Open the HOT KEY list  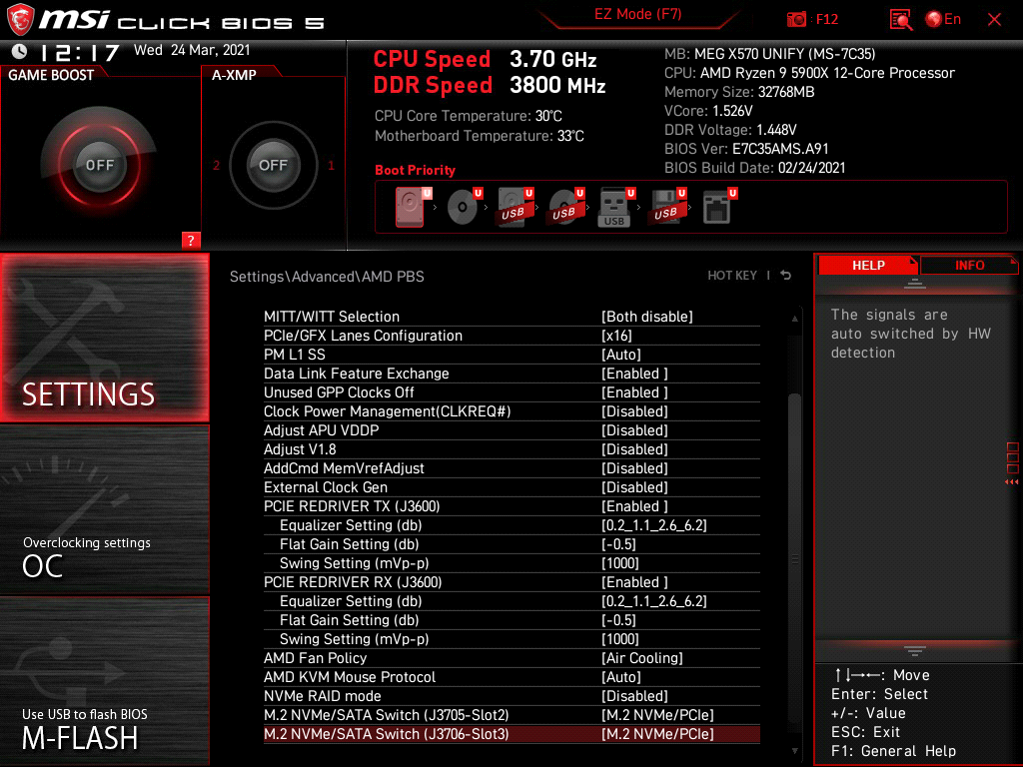coord(732,276)
